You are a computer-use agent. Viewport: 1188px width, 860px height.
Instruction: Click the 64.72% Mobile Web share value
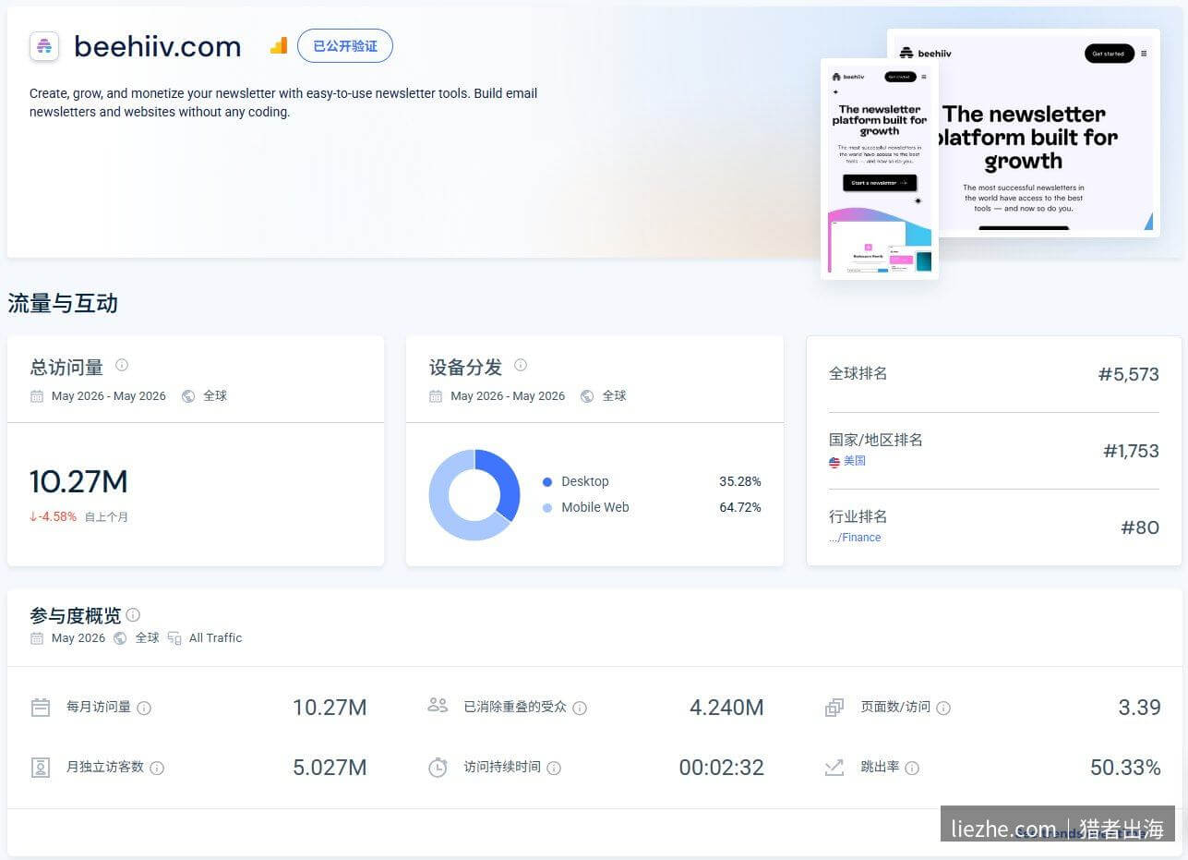pos(740,508)
